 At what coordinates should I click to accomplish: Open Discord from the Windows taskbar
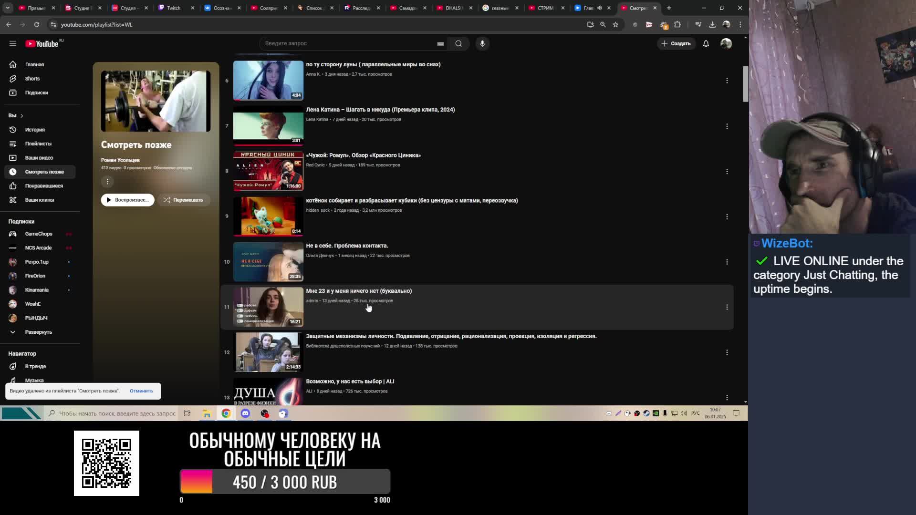245,413
